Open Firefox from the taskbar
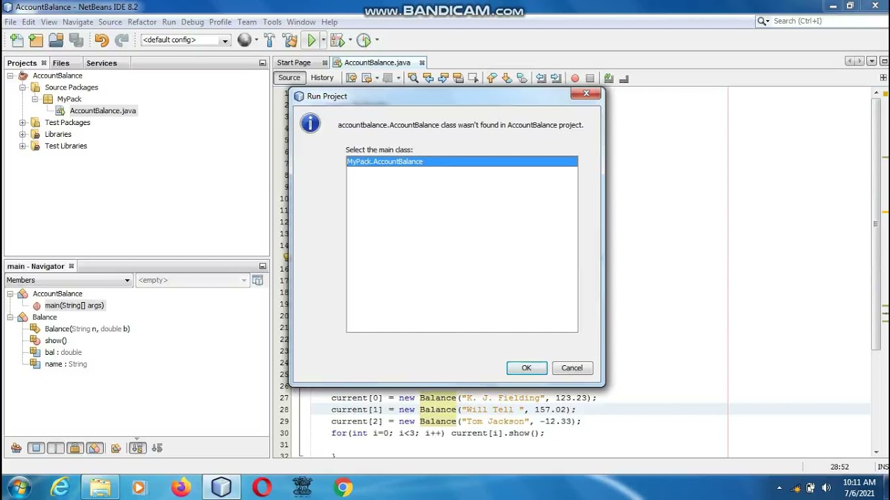 [181, 487]
